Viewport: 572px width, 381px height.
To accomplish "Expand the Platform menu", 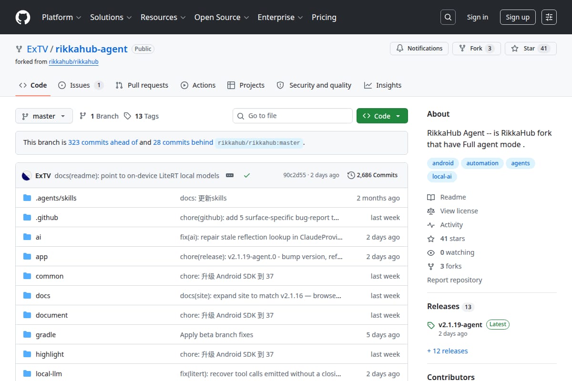I will [61, 17].
